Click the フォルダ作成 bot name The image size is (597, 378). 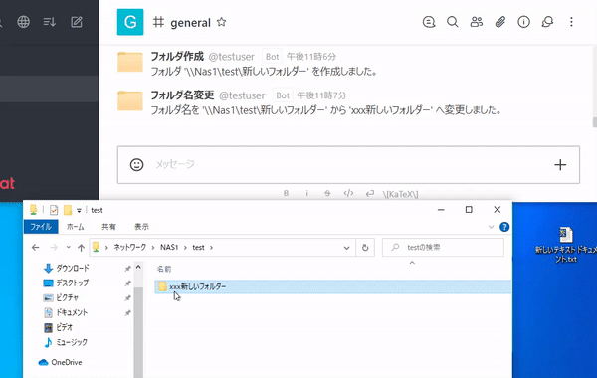tap(177, 56)
